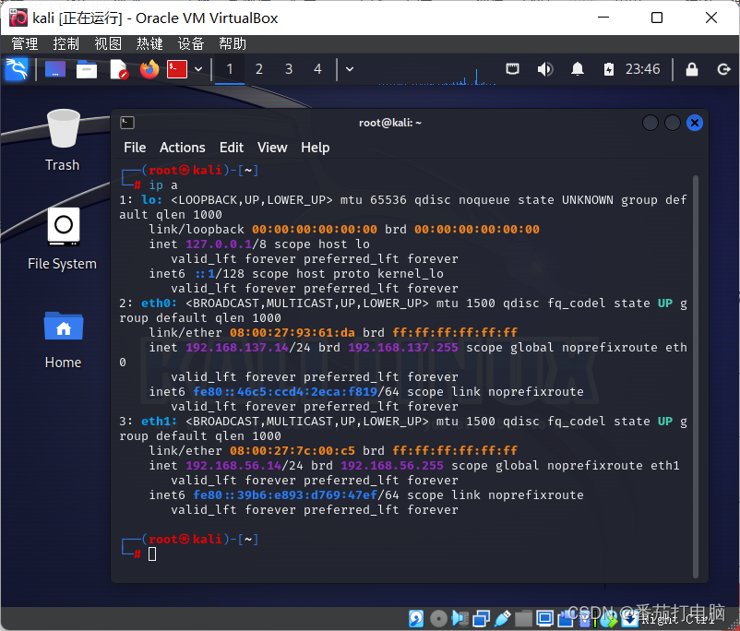740x631 pixels.
Task: Launch the file manager from panel
Action: [87, 69]
